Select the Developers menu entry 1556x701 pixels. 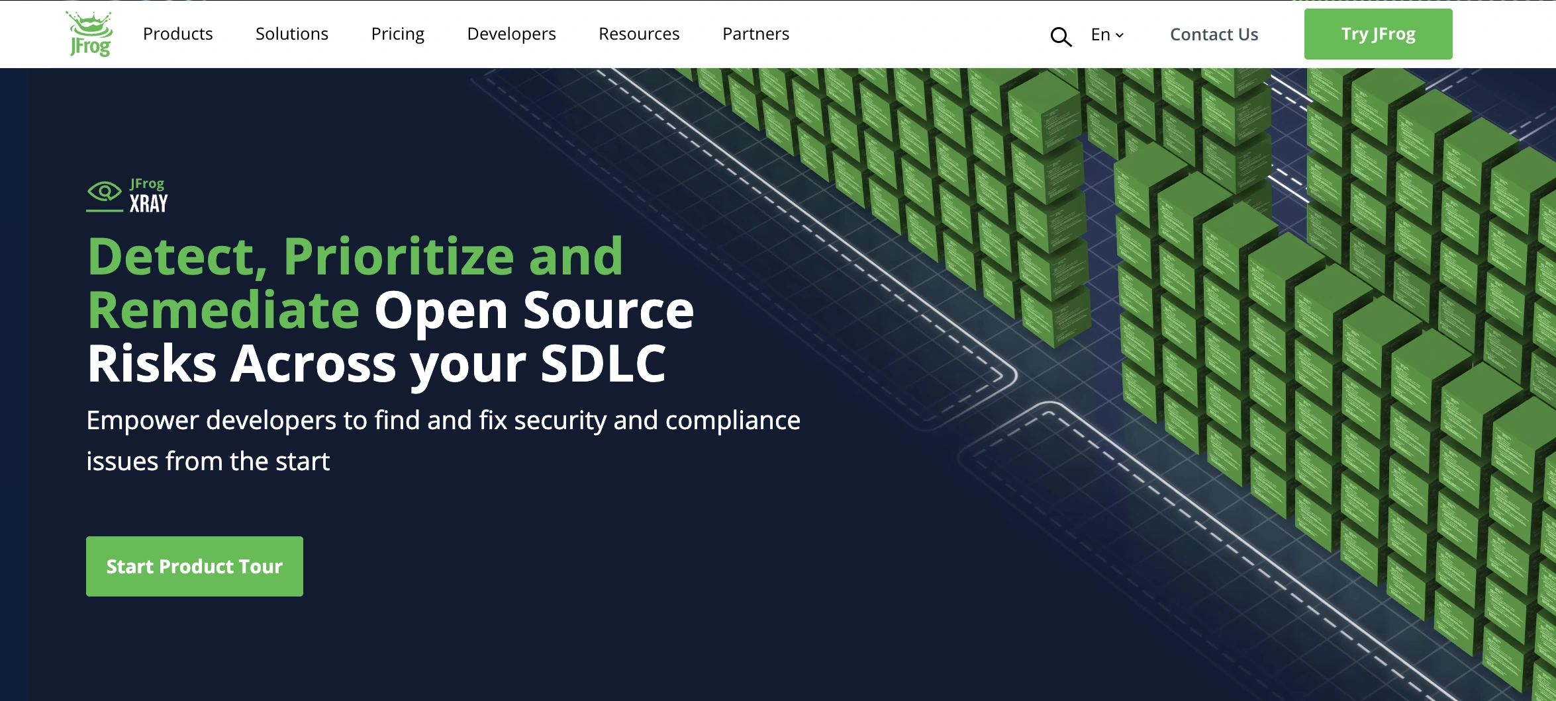pos(511,34)
